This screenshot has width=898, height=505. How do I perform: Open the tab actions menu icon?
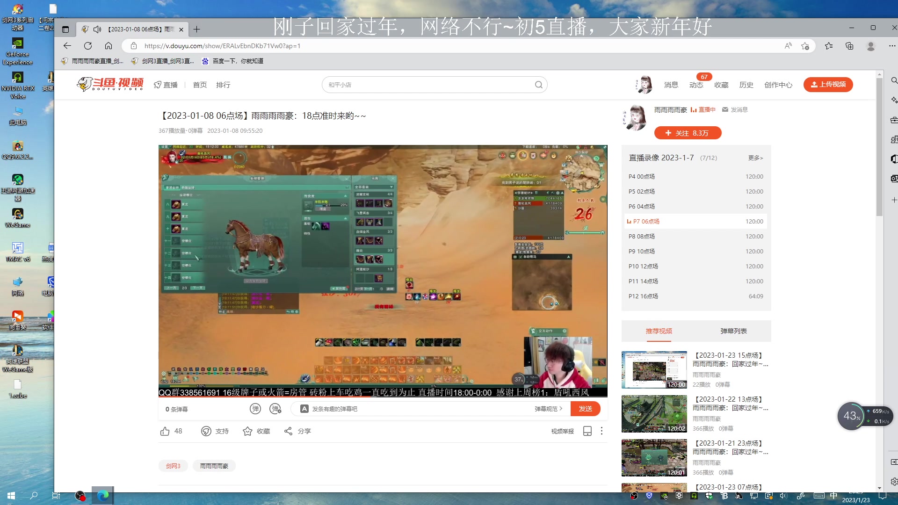click(x=65, y=29)
